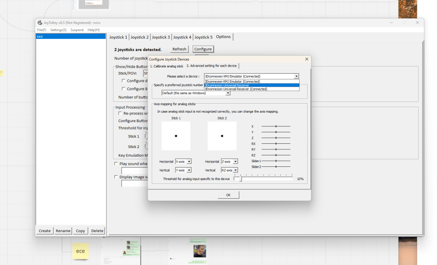This screenshot has width=437, height=265.
Task: Collapse the device selection dropdown arrow
Action: tap(296, 76)
